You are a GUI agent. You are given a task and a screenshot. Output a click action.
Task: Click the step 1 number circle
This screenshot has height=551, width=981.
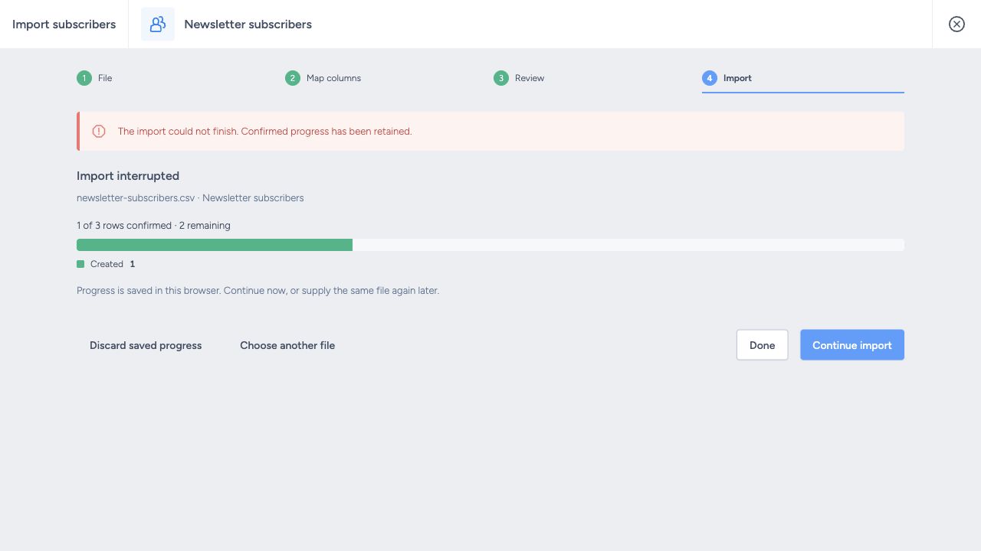click(84, 78)
